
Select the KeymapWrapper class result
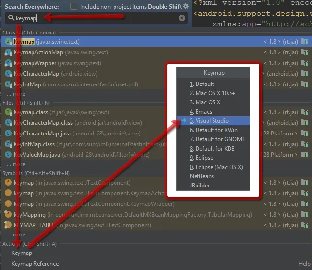(x=156, y=63)
